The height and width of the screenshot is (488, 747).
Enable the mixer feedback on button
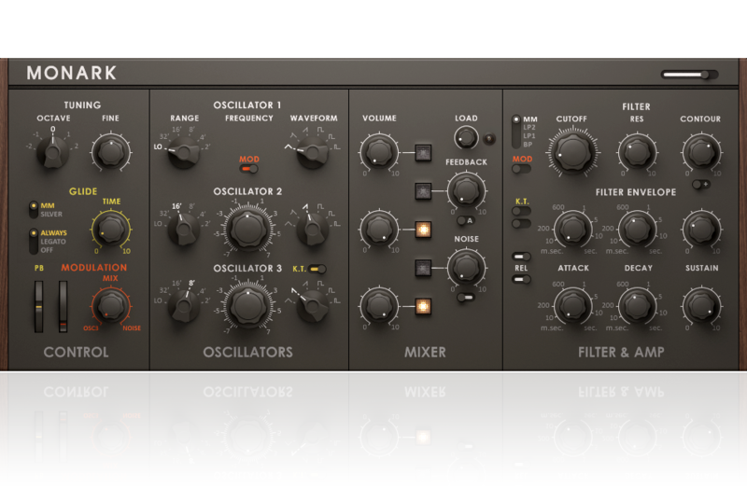423,191
